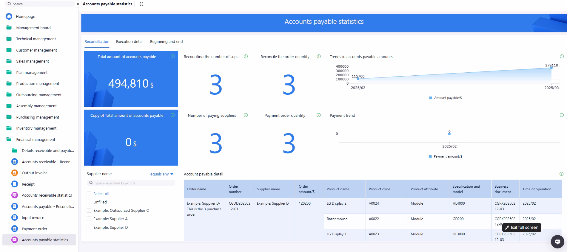The width and height of the screenshot is (567, 252).
Task: Click the Homepage house icon
Action: [x=9, y=16]
